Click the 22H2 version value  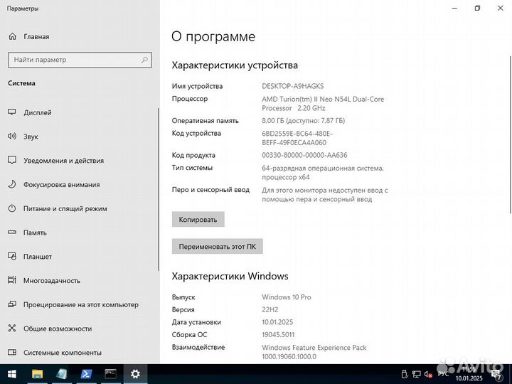click(x=270, y=309)
